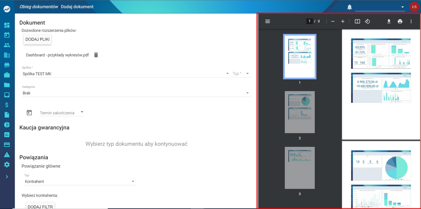Delete the uploaded Dashboard PDF file

pyautogui.click(x=96, y=55)
